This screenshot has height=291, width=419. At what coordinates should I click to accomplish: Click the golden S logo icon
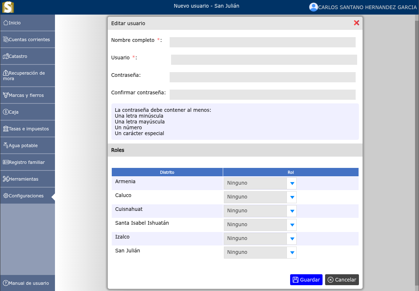pos(8,7)
